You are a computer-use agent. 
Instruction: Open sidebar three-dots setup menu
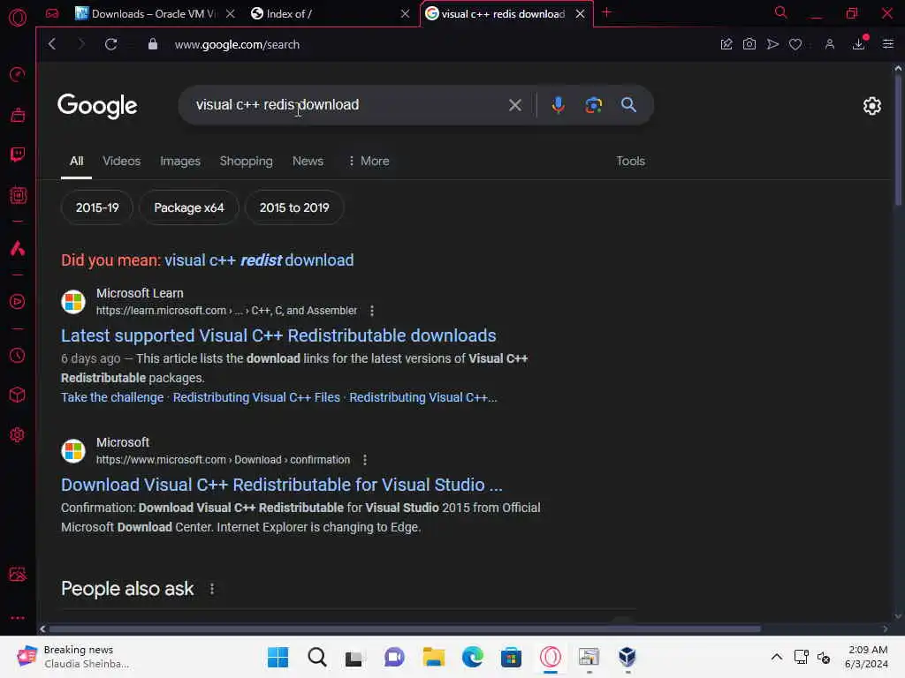[x=18, y=617]
